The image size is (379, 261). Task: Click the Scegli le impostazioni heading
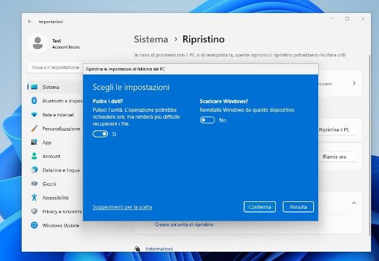[131, 87]
